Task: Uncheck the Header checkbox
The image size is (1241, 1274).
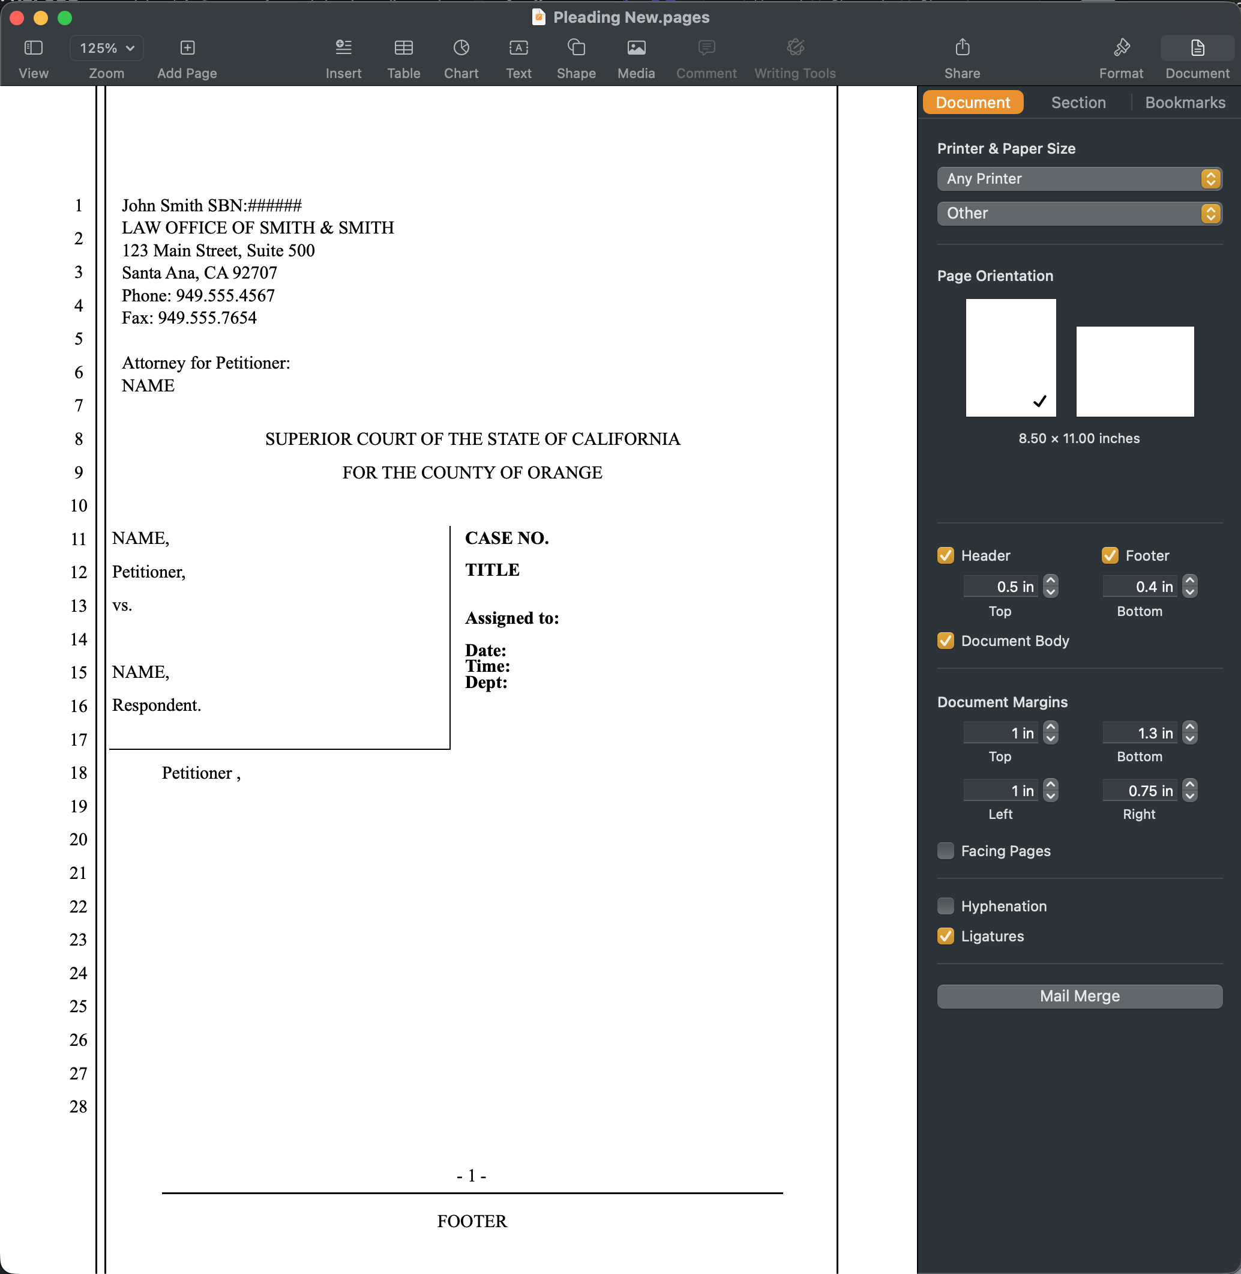Action: click(x=945, y=555)
